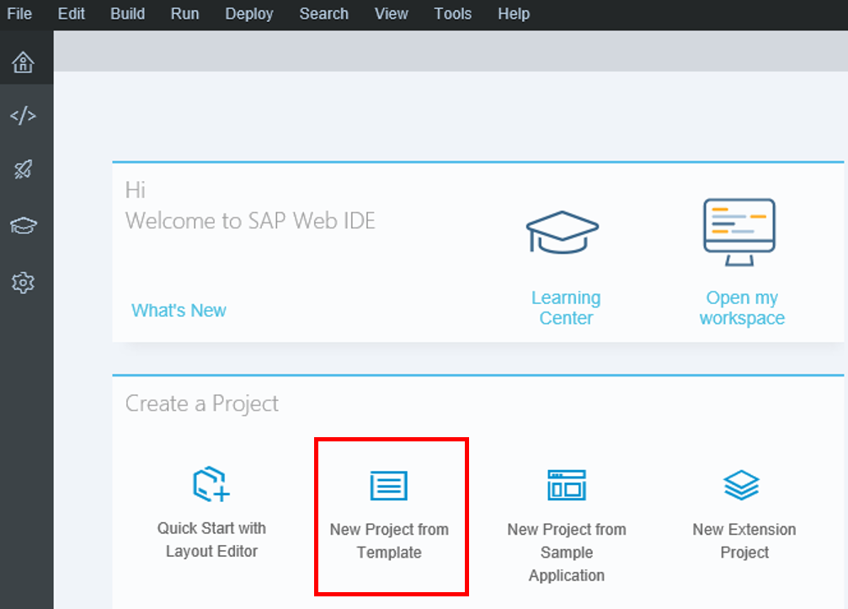Open Preferences gear icon in sidebar

pos(24,282)
